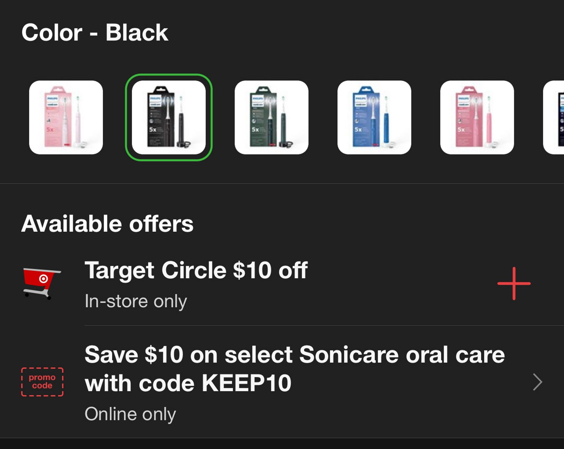Add Target Circle offer with red plus icon
Screen dimensions: 564x449
click(514, 283)
